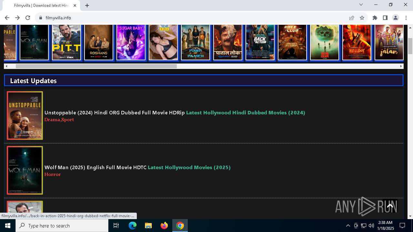The height and width of the screenshot is (232, 413).
Task: Open Unstoppable movie poster in Latest Updates
Action: [25, 115]
